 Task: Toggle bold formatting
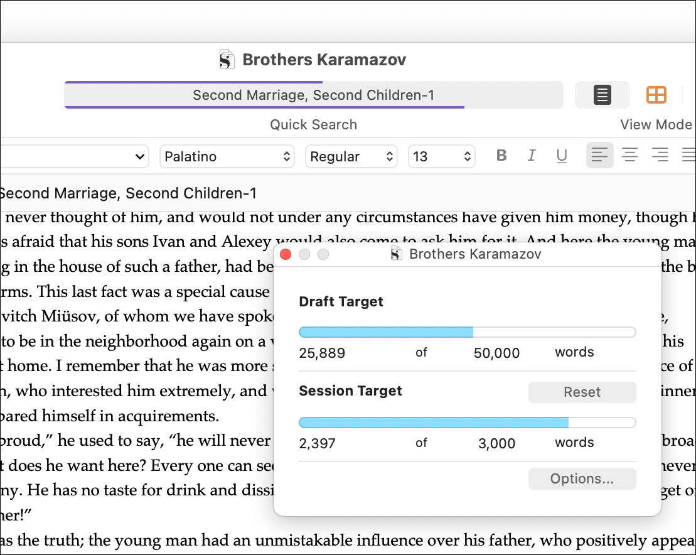click(501, 156)
